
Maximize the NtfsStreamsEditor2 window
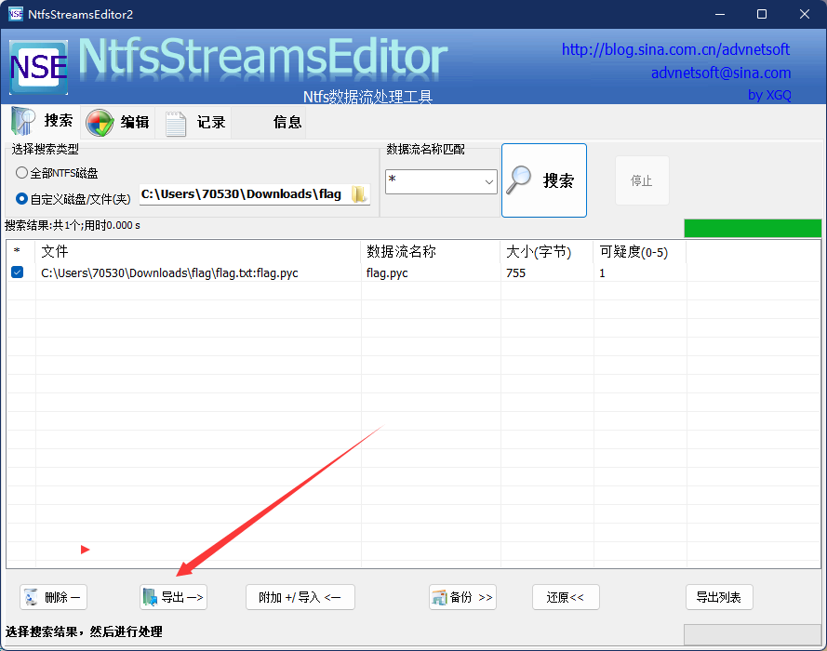point(762,14)
